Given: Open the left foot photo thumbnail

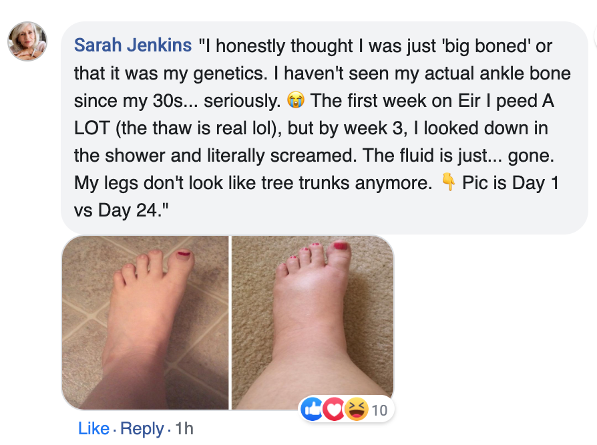Looking at the screenshot, I should click(x=145, y=323).
